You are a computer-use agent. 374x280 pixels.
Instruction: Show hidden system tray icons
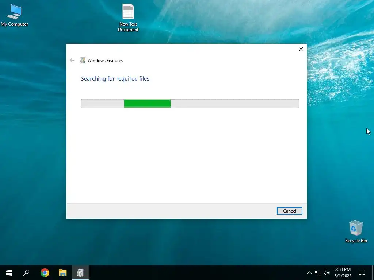309,273
